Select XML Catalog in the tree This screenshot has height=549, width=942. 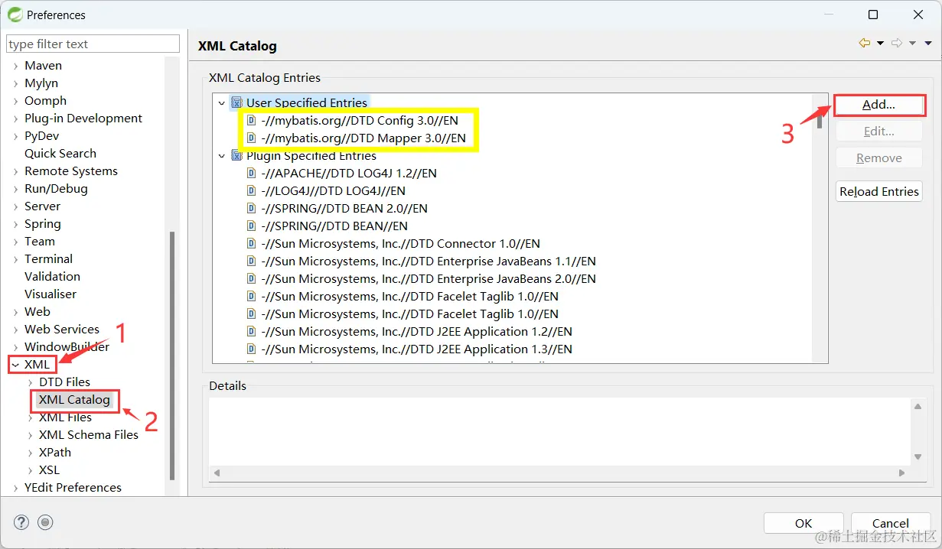click(x=74, y=400)
